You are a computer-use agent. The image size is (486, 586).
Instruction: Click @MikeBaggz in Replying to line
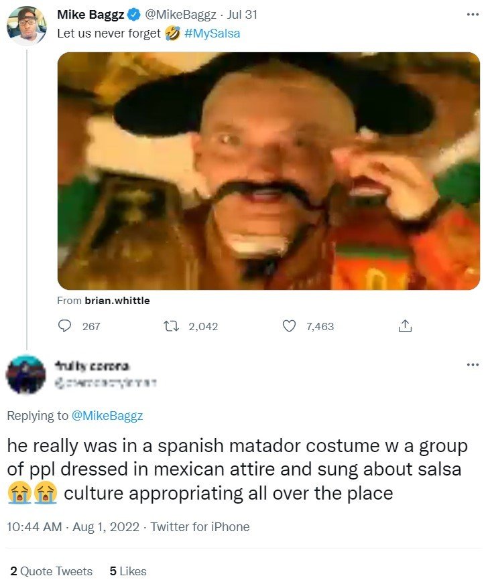[x=107, y=416]
